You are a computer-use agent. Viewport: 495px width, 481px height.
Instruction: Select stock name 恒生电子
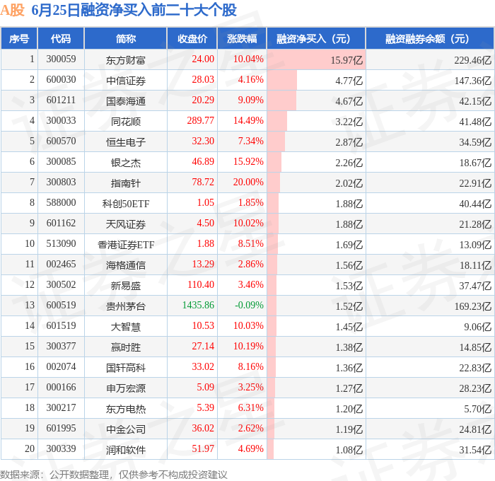tap(126, 142)
